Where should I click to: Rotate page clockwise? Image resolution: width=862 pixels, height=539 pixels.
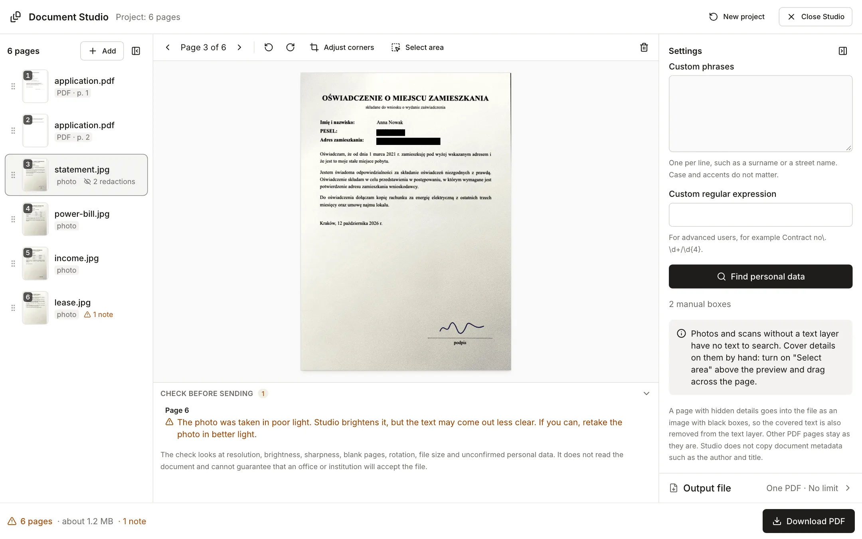click(291, 48)
